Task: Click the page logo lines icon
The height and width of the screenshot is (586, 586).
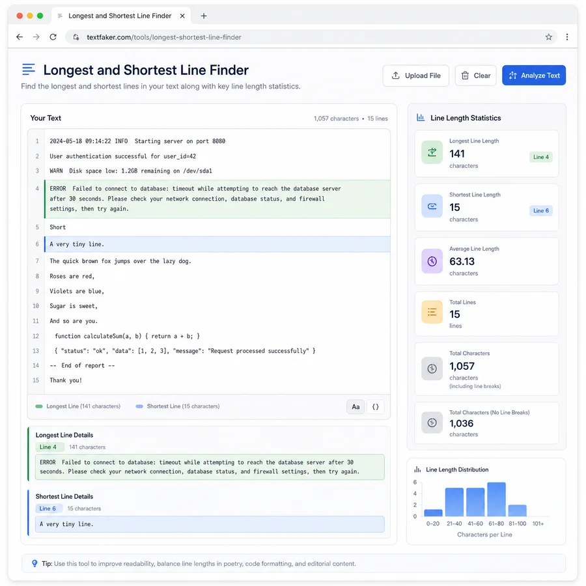Action: (29, 70)
